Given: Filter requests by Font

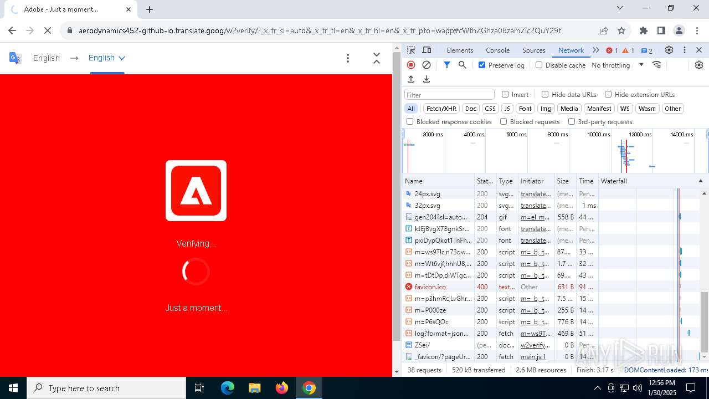Looking at the screenshot, I should click(x=525, y=109).
